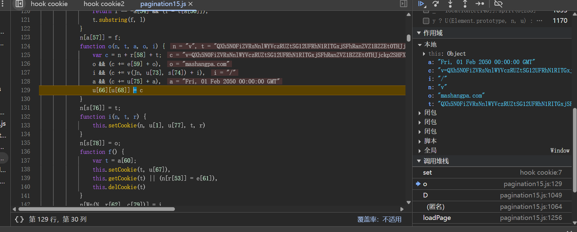Click scope variable i: "/"

[x=442, y=79]
